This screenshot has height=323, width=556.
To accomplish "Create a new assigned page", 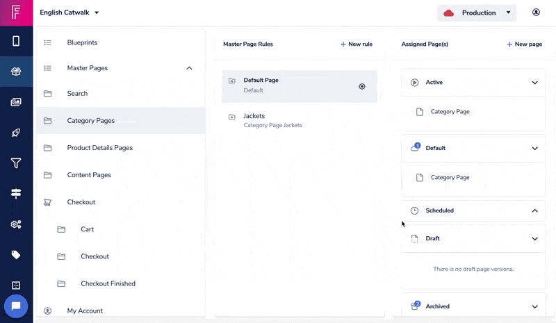I will (x=525, y=44).
